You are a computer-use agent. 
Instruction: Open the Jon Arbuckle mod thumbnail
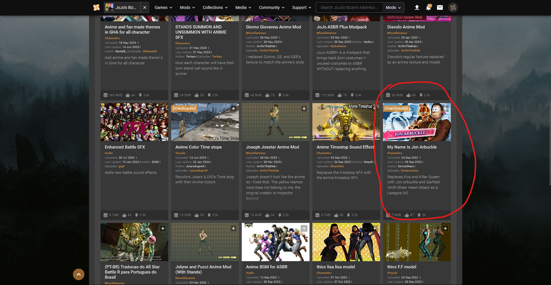click(x=417, y=122)
